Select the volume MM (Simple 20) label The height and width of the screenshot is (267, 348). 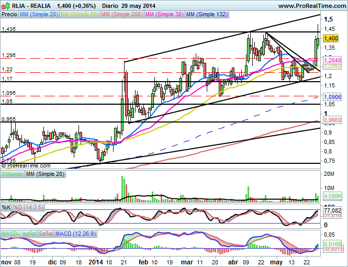click(x=44, y=173)
